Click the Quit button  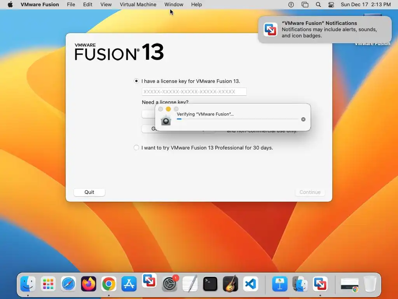point(89,192)
